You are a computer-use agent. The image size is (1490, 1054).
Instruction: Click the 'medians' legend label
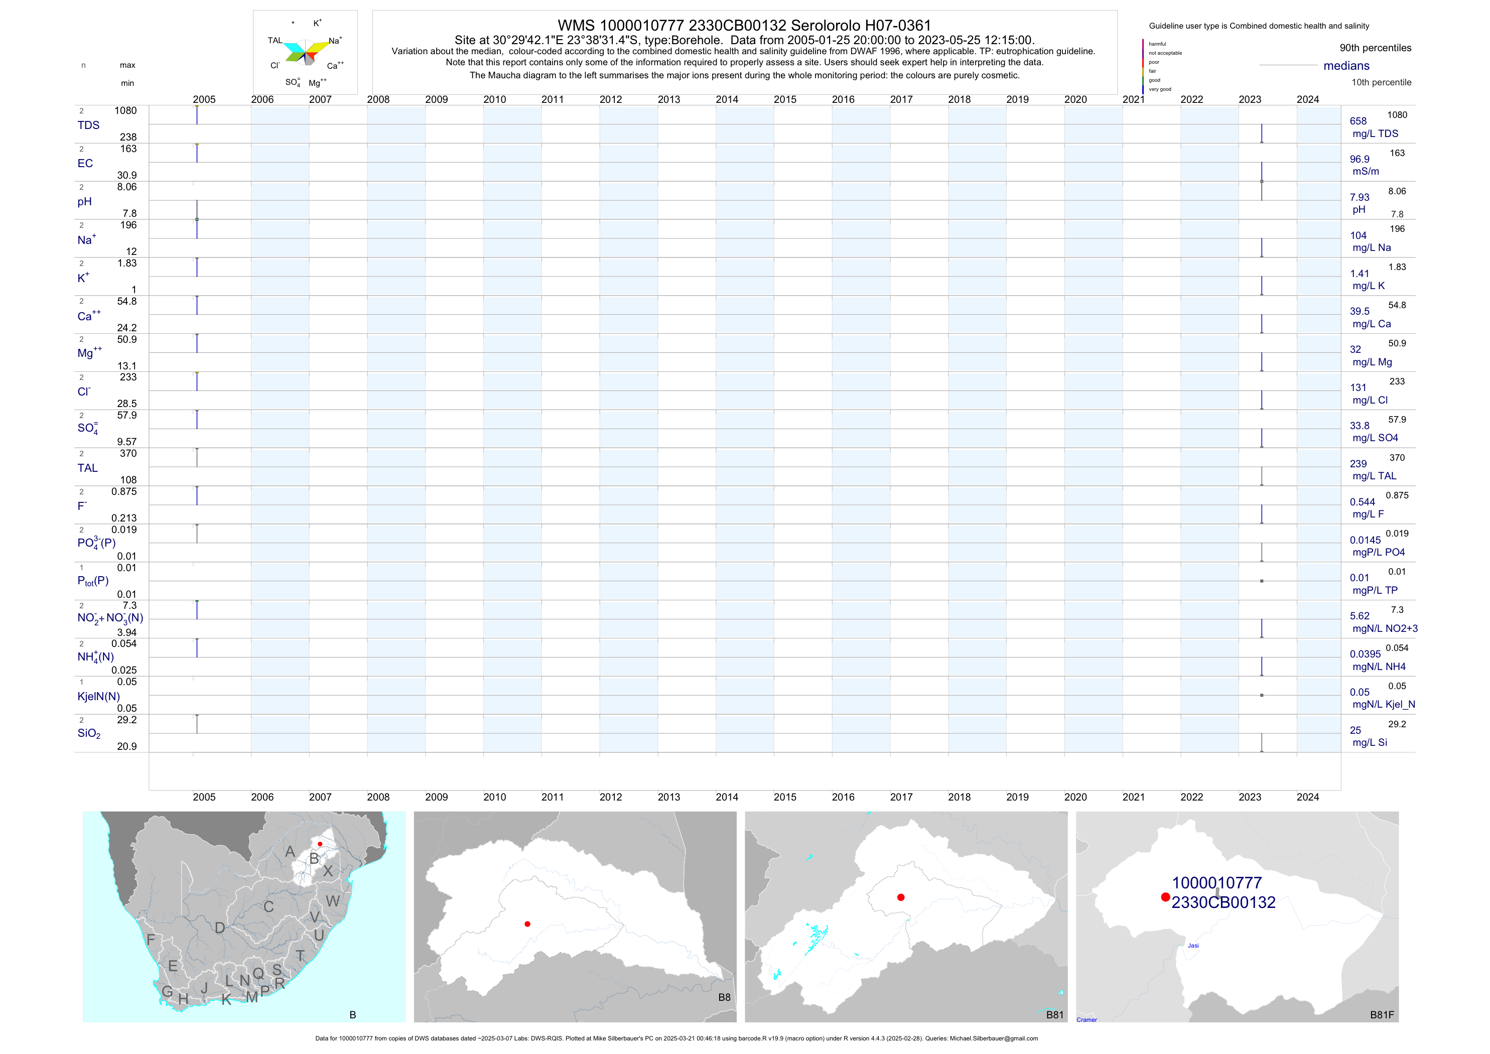[1346, 66]
